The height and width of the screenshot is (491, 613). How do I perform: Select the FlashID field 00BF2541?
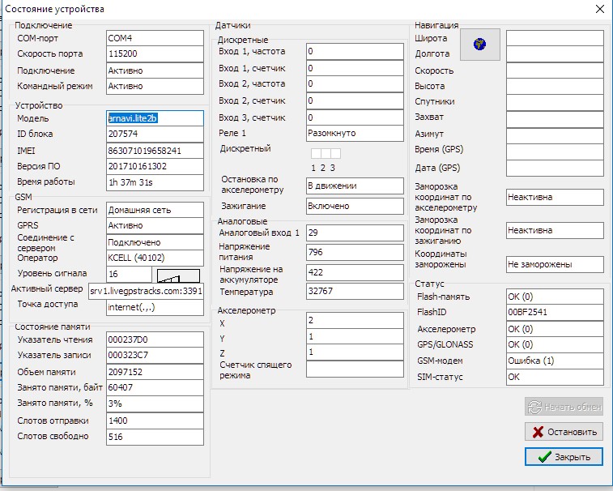click(x=554, y=313)
